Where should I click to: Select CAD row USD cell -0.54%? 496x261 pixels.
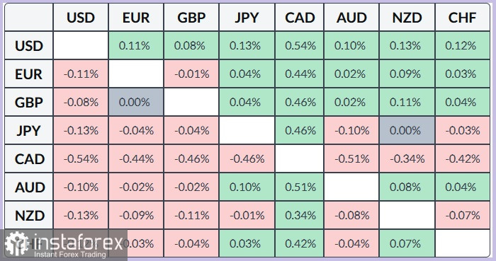pyautogui.click(x=81, y=158)
